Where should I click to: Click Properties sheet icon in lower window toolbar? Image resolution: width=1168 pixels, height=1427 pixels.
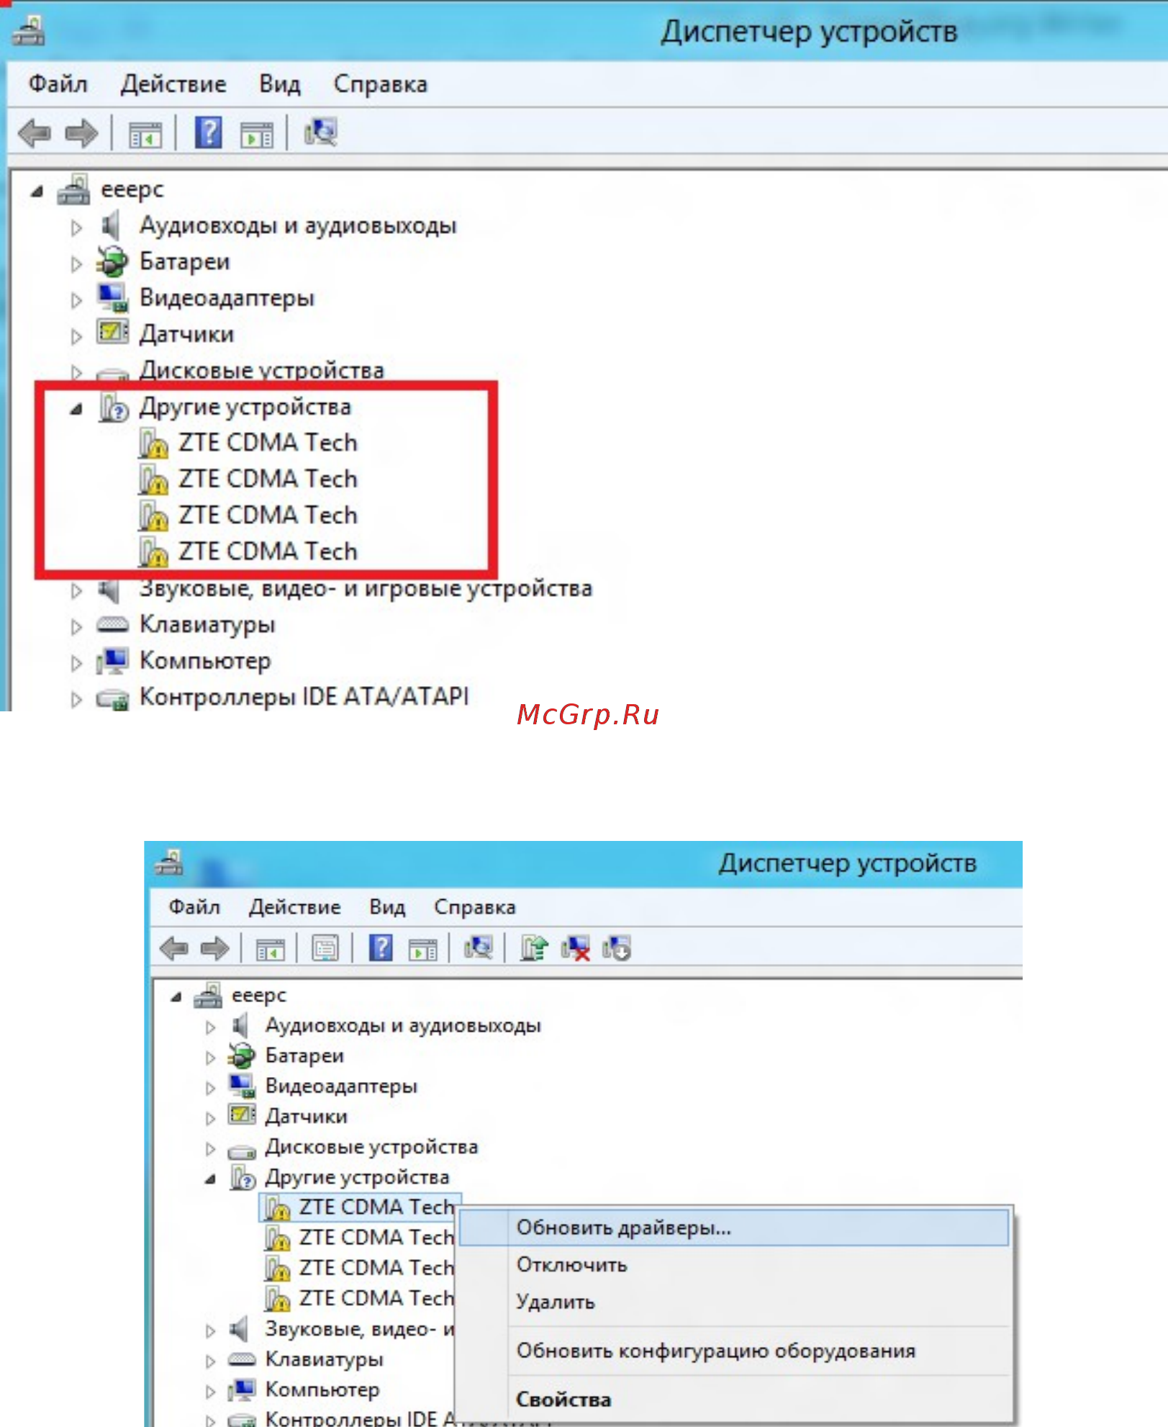(325, 948)
